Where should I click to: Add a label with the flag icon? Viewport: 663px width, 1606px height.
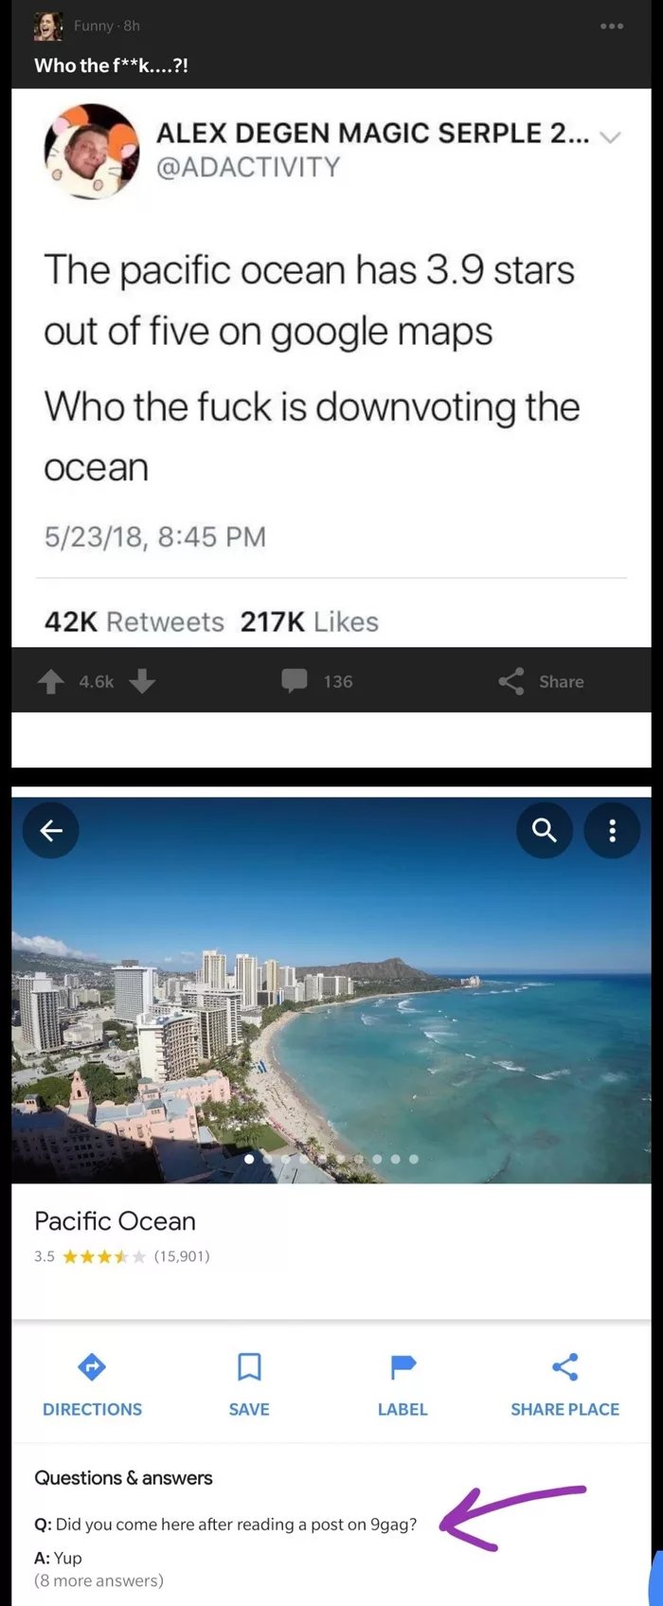point(403,1384)
